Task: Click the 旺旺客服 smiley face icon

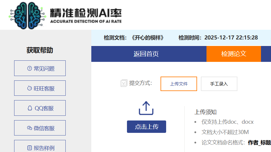Action: [x=29, y=88]
